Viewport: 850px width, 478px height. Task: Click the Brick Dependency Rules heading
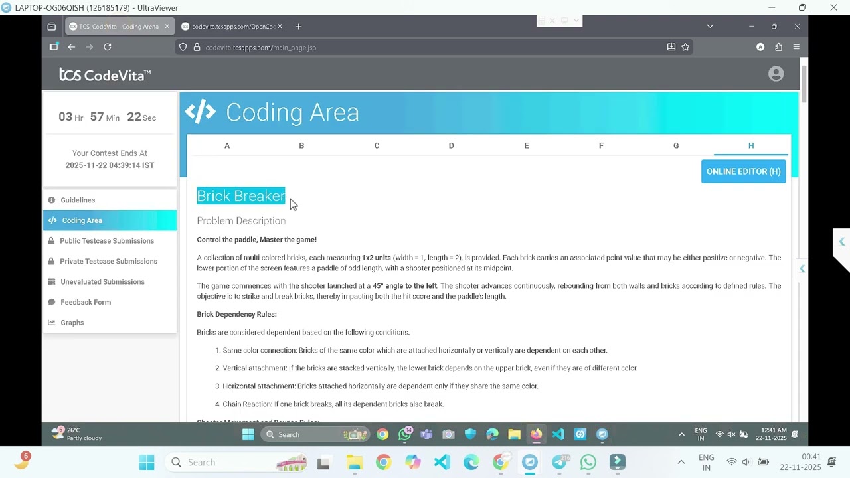pos(236,314)
